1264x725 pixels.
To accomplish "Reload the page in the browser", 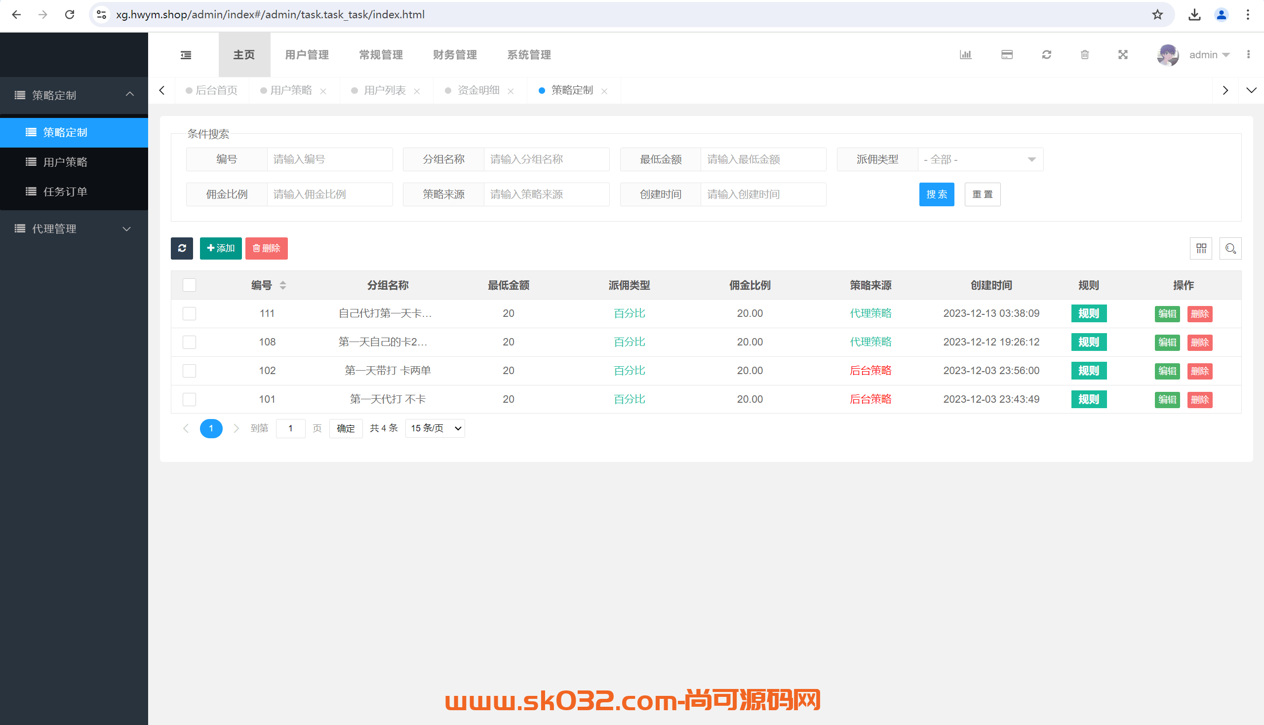I will tap(70, 14).
